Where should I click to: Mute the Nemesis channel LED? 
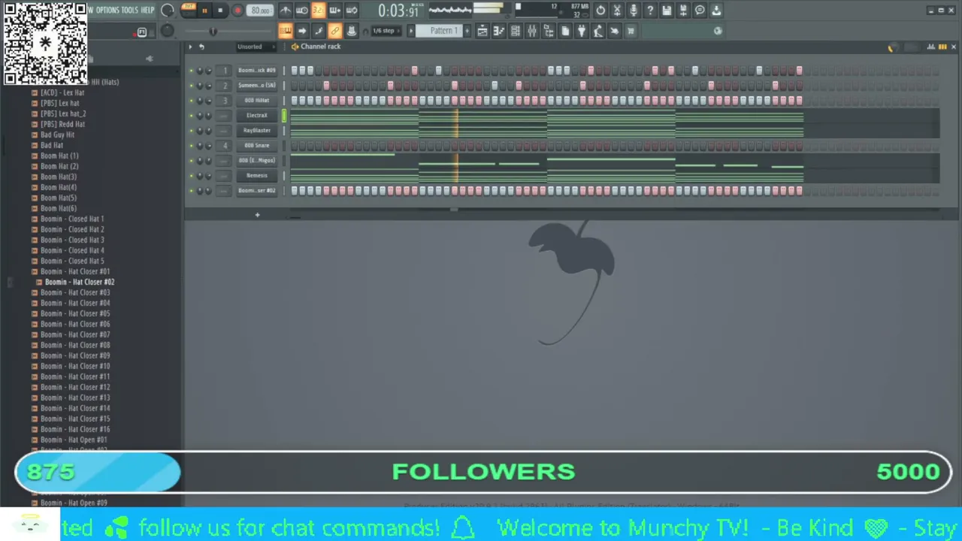(x=191, y=176)
